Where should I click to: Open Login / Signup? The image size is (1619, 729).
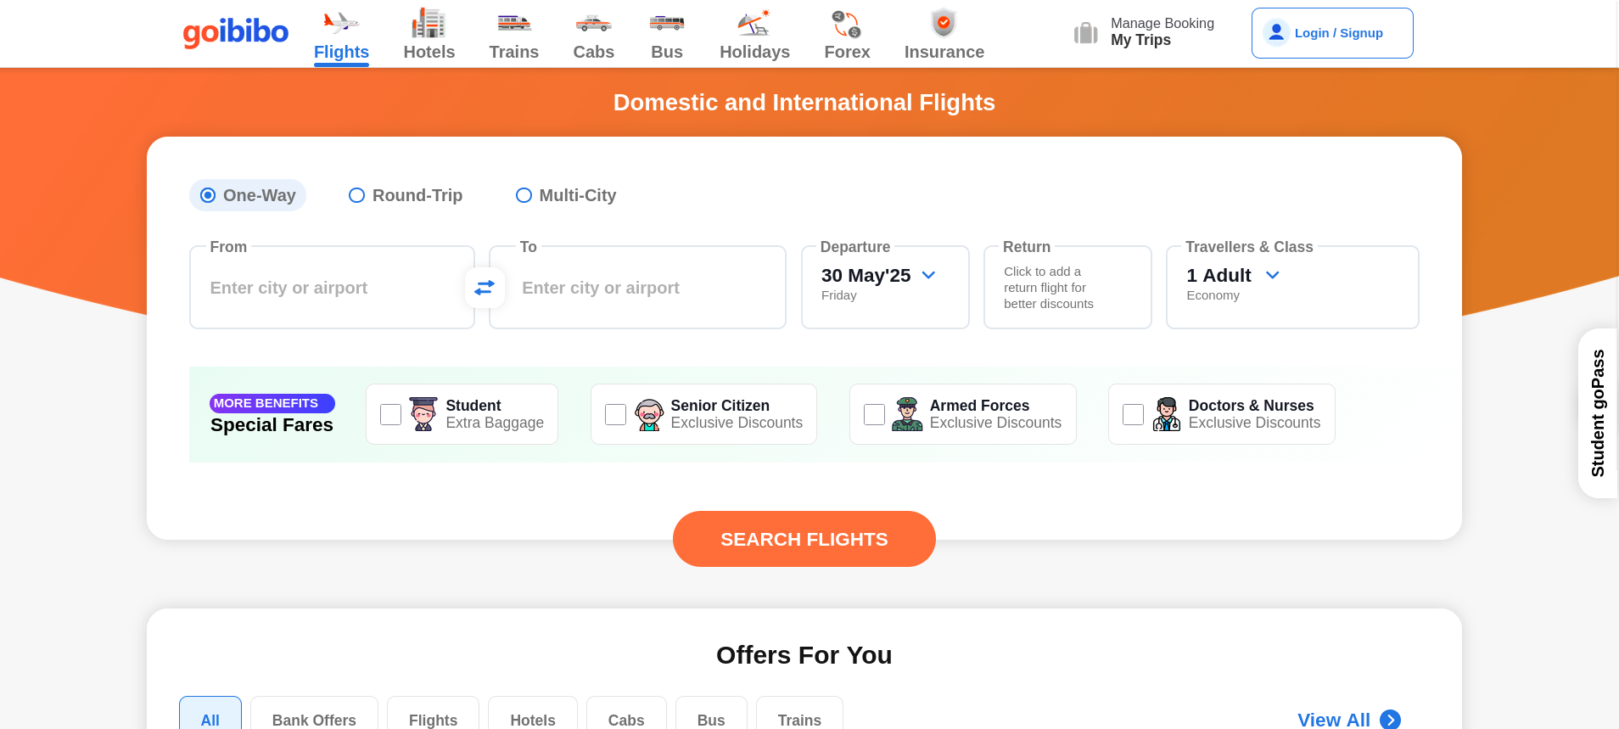[1330, 32]
